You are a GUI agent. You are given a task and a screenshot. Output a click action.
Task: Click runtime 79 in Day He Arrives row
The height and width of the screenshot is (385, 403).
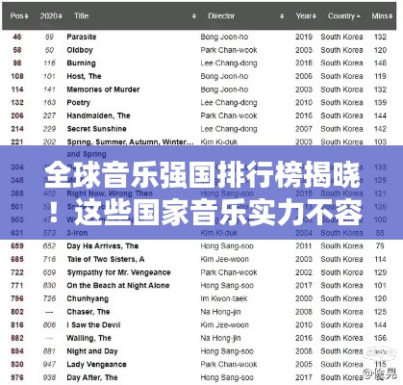pos(380,246)
